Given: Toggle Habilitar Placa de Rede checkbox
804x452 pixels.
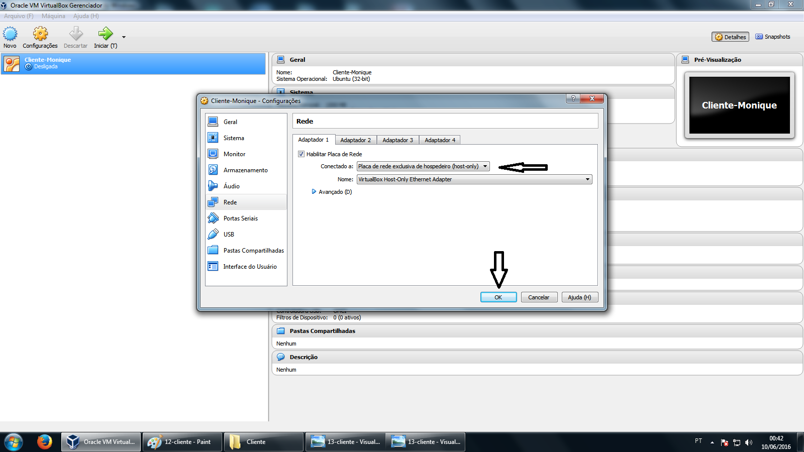Looking at the screenshot, I should [301, 154].
